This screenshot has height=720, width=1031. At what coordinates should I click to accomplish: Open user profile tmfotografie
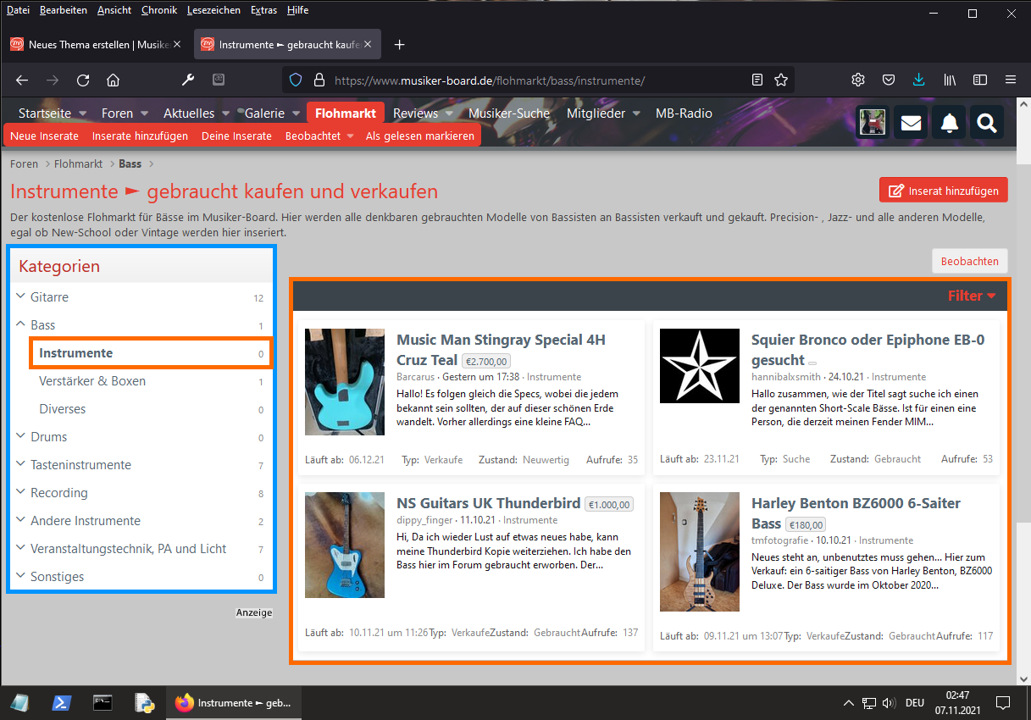tap(780, 540)
